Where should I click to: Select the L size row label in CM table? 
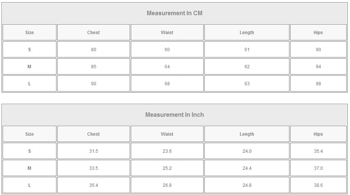29,84
